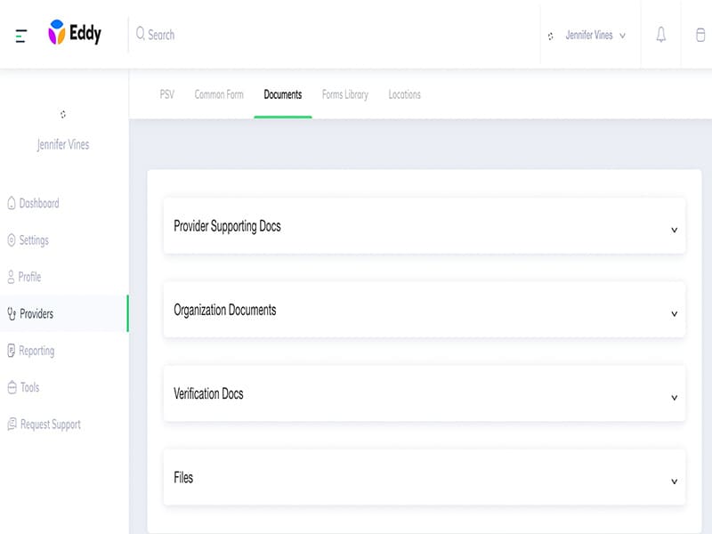Viewport: 712px width, 534px height.
Task: Click the Tools icon in sidebar
Action: 12,387
